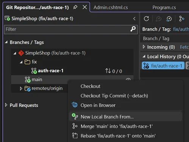This screenshot has width=189, height=142.
Task: Click the Open in Browser globe icon
Action: 75,105
